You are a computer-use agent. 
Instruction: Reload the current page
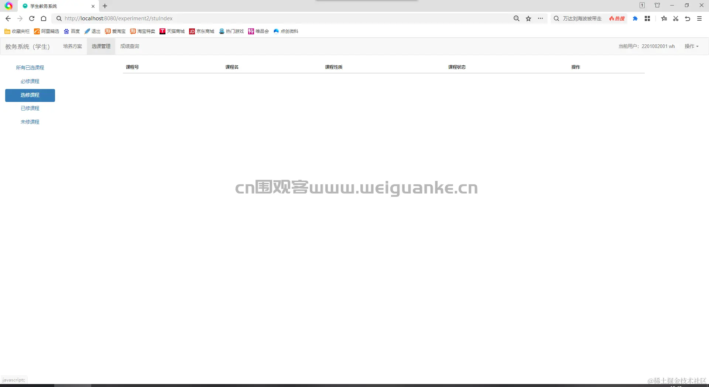point(32,18)
